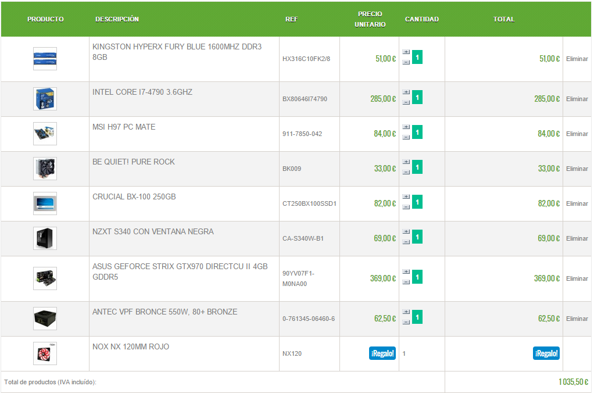Screen dimensions: 594x393
Task: Decrease quantity of Kingston HyperX Fury RAM
Action: (x=406, y=63)
